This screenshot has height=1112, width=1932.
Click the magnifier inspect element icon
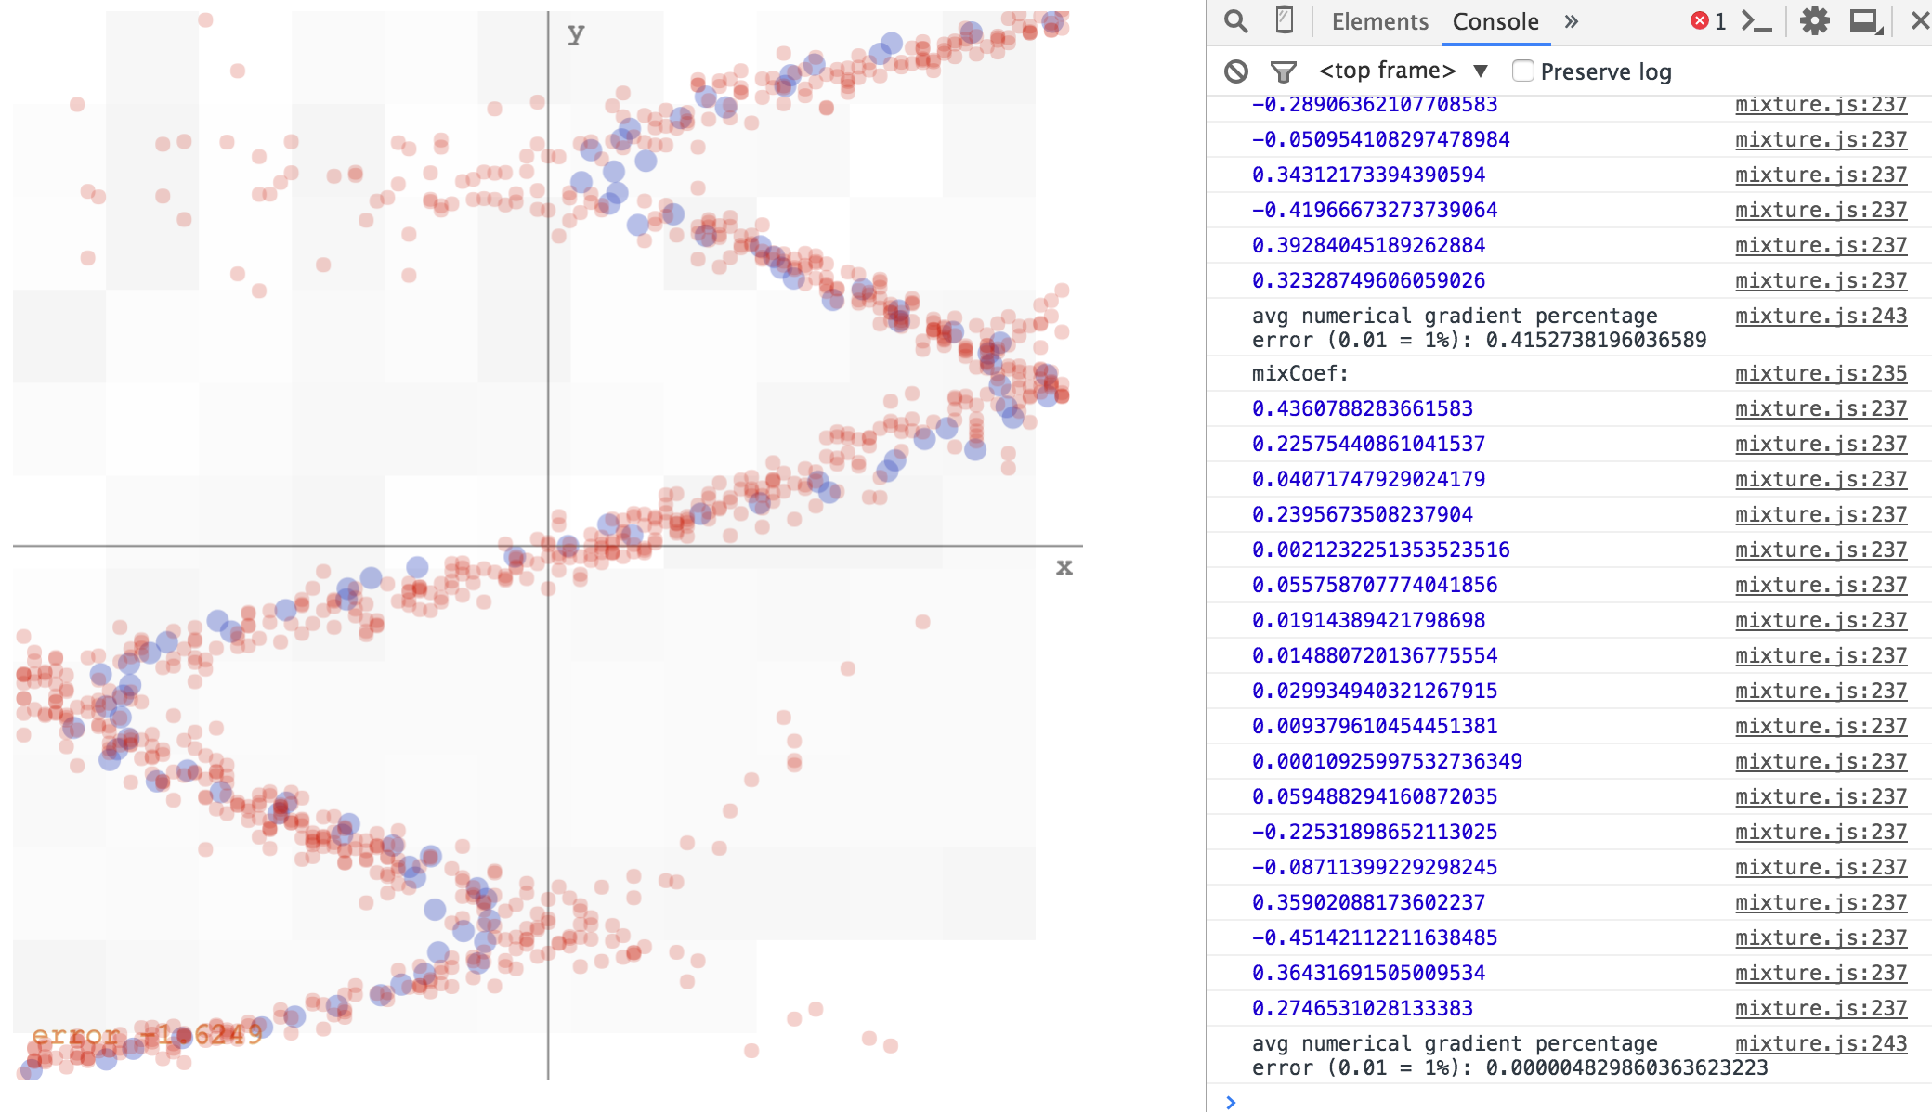coord(1235,20)
